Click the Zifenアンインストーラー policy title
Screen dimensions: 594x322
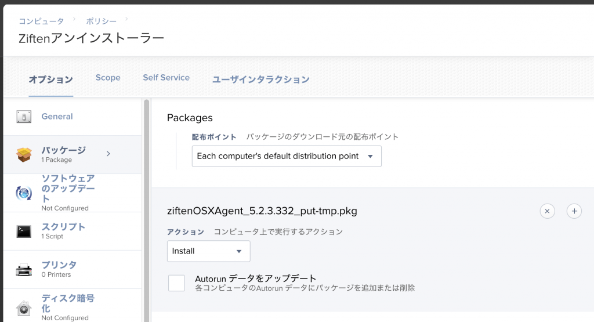(91, 38)
